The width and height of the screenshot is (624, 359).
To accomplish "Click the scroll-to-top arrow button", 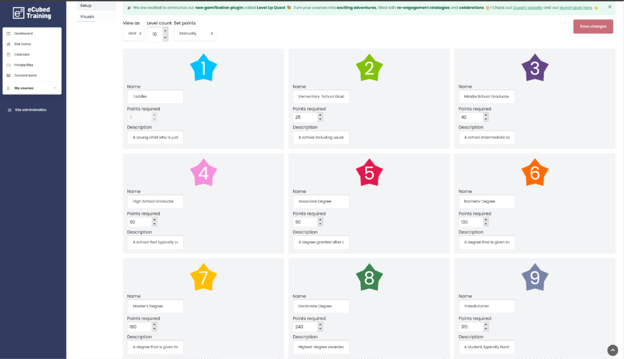I will (x=612, y=350).
